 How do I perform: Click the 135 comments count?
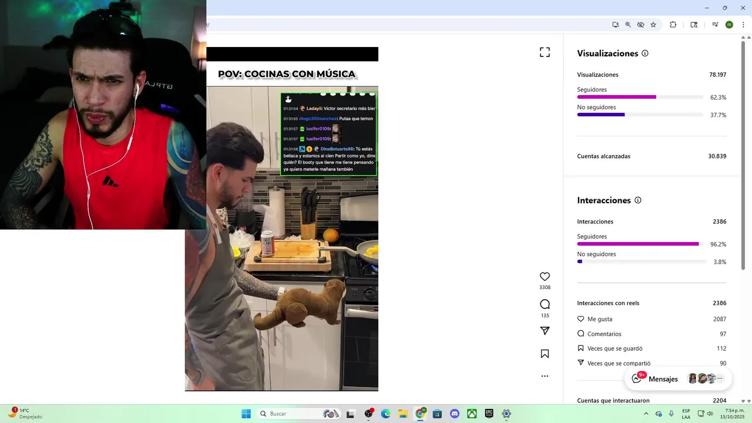click(x=545, y=315)
